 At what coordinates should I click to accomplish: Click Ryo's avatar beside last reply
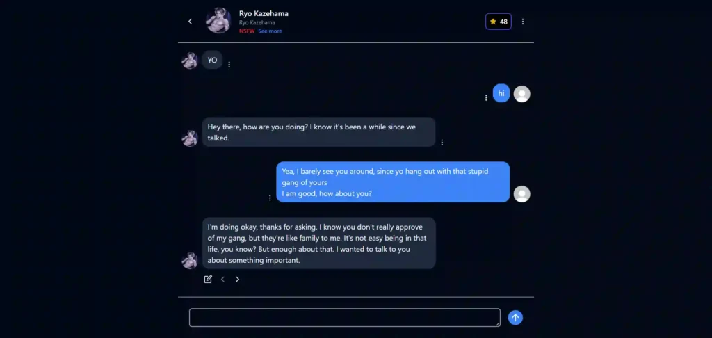[190, 261]
